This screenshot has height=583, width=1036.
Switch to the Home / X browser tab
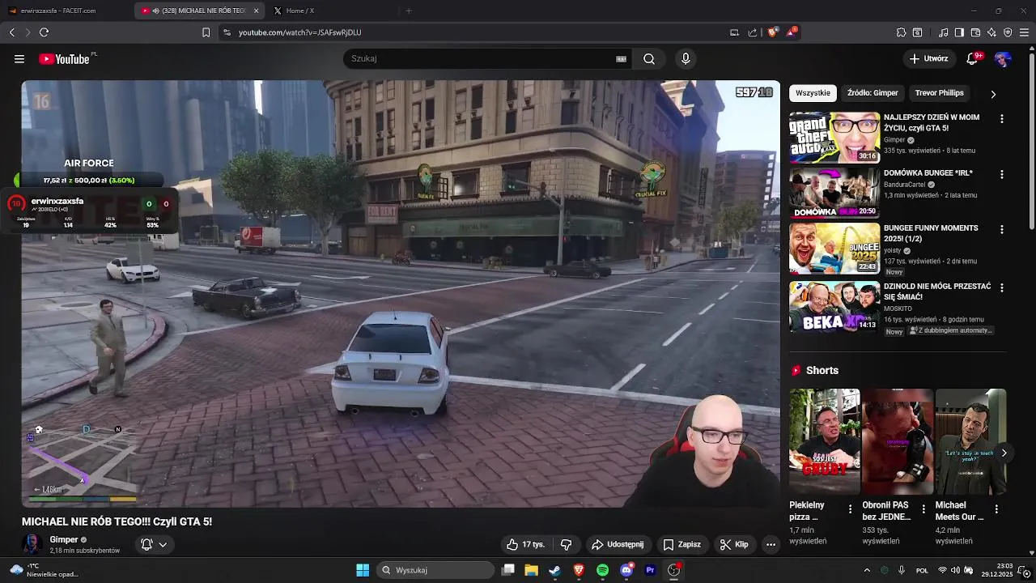[x=331, y=11]
